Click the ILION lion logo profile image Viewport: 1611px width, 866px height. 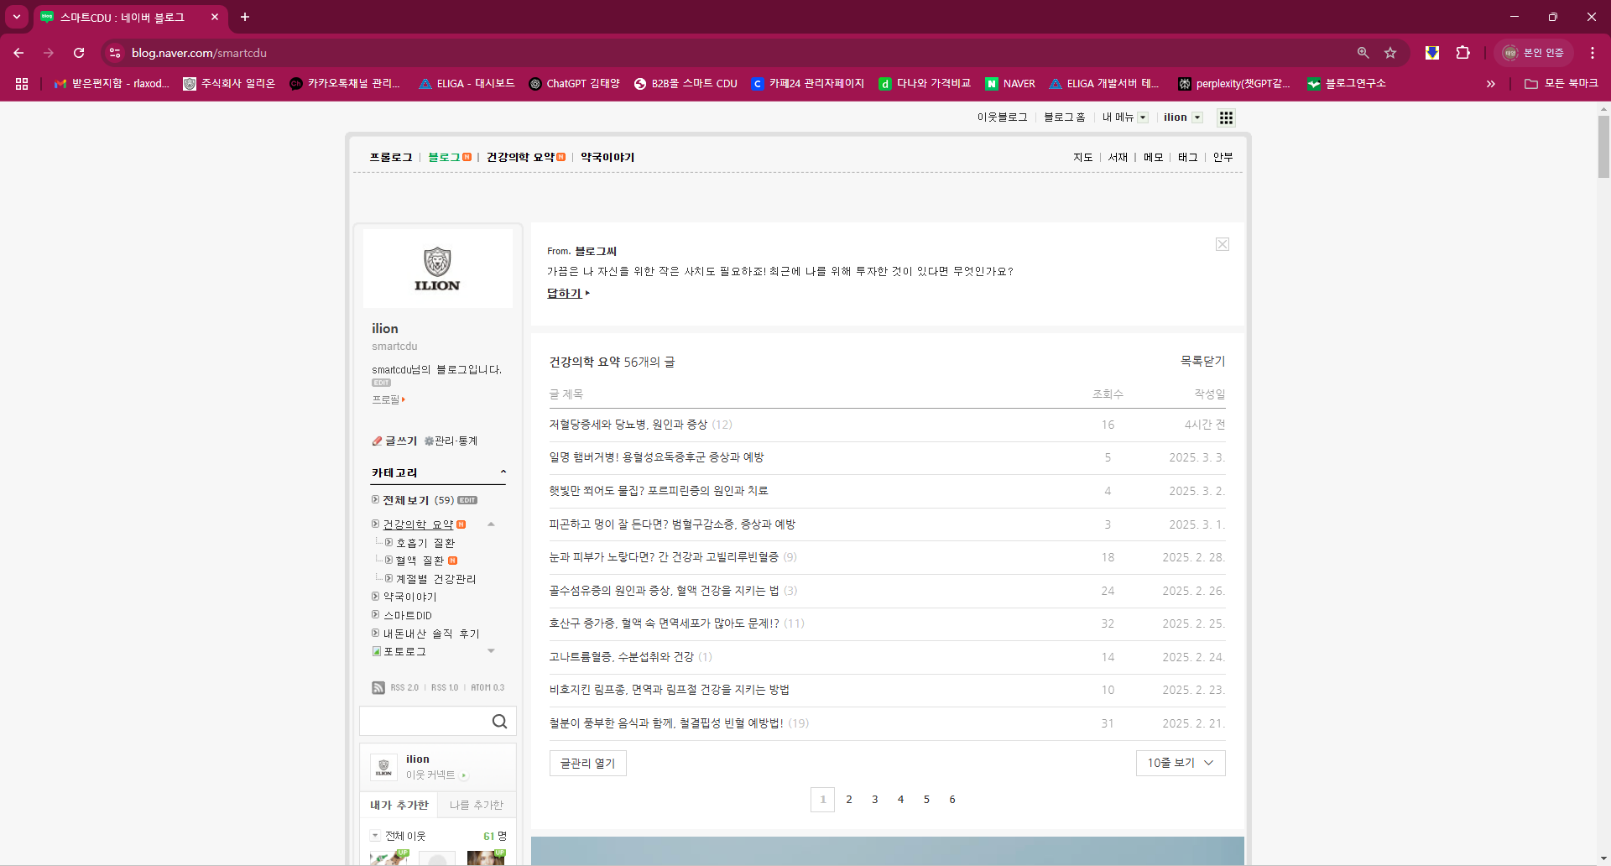tap(437, 269)
